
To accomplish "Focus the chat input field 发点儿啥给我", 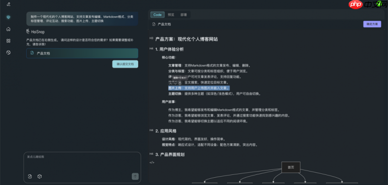I will point(82,167).
